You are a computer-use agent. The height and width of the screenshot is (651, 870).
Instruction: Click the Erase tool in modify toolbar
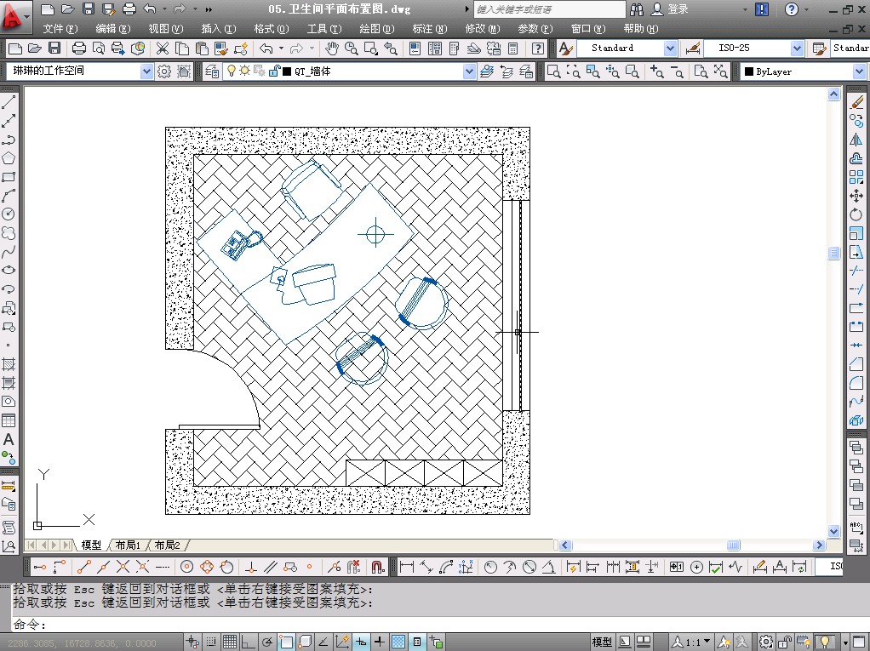tap(856, 102)
